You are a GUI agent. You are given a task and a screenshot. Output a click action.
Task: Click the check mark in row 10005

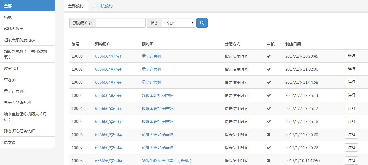coord(269,121)
